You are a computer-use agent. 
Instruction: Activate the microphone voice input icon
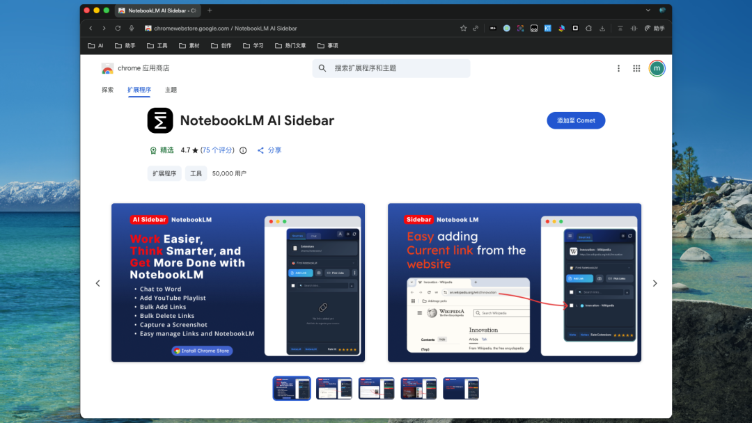(132, 29)
